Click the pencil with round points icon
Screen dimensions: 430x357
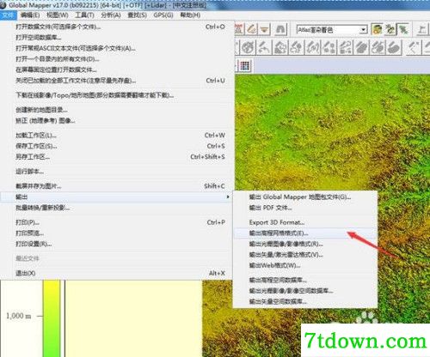(x=329, y=47)
